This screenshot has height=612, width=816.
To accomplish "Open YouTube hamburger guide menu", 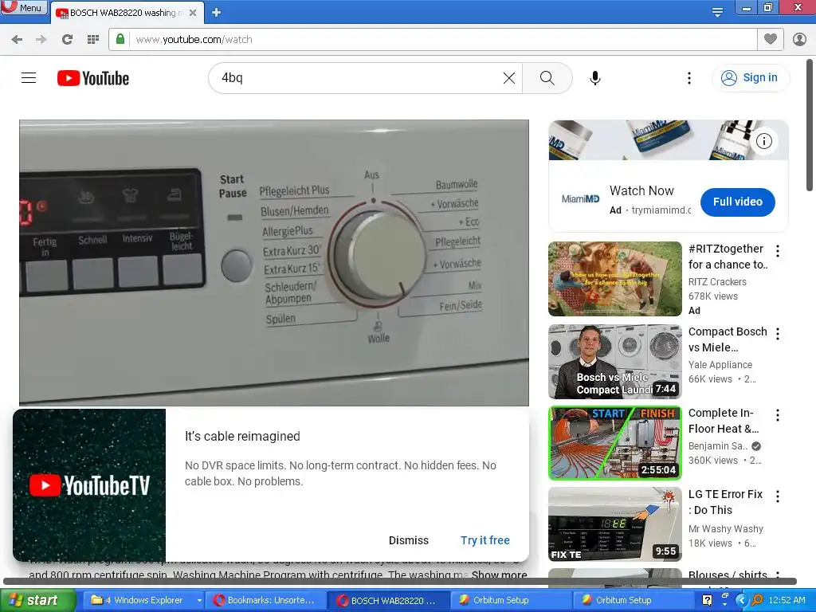I will [29, 78].
